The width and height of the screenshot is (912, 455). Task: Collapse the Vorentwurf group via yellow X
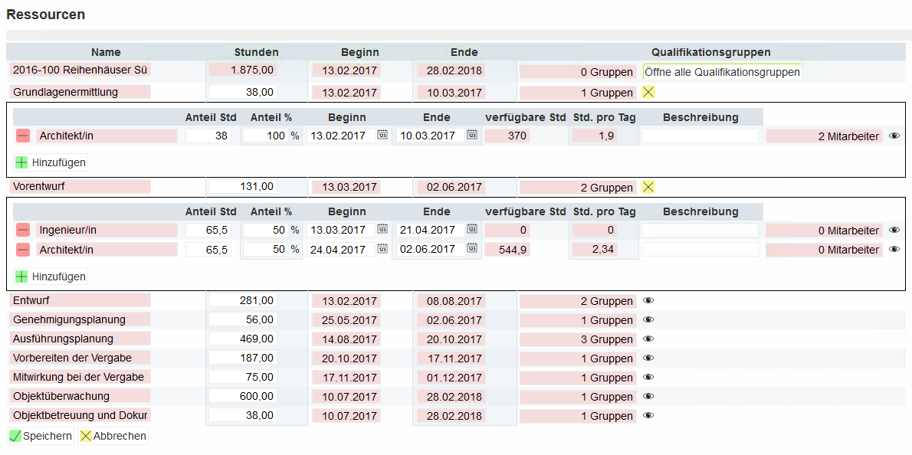pos(648,187)
